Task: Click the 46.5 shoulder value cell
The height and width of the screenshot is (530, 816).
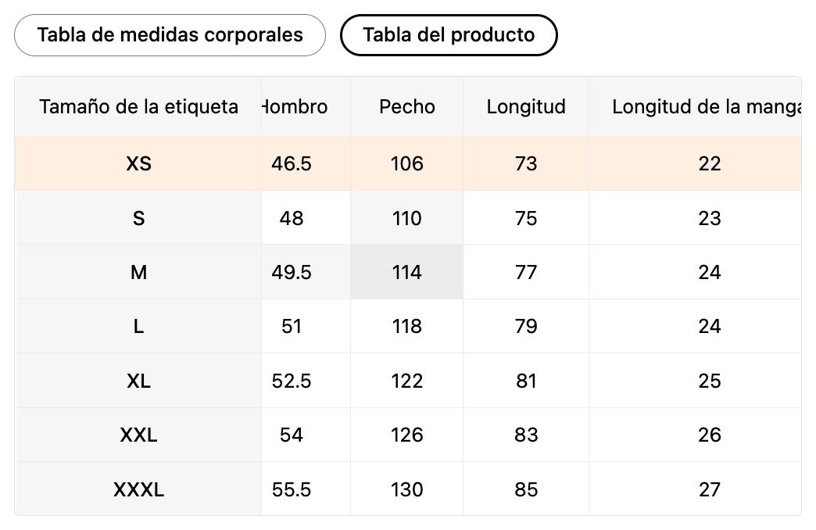Action: pos(292,163)
